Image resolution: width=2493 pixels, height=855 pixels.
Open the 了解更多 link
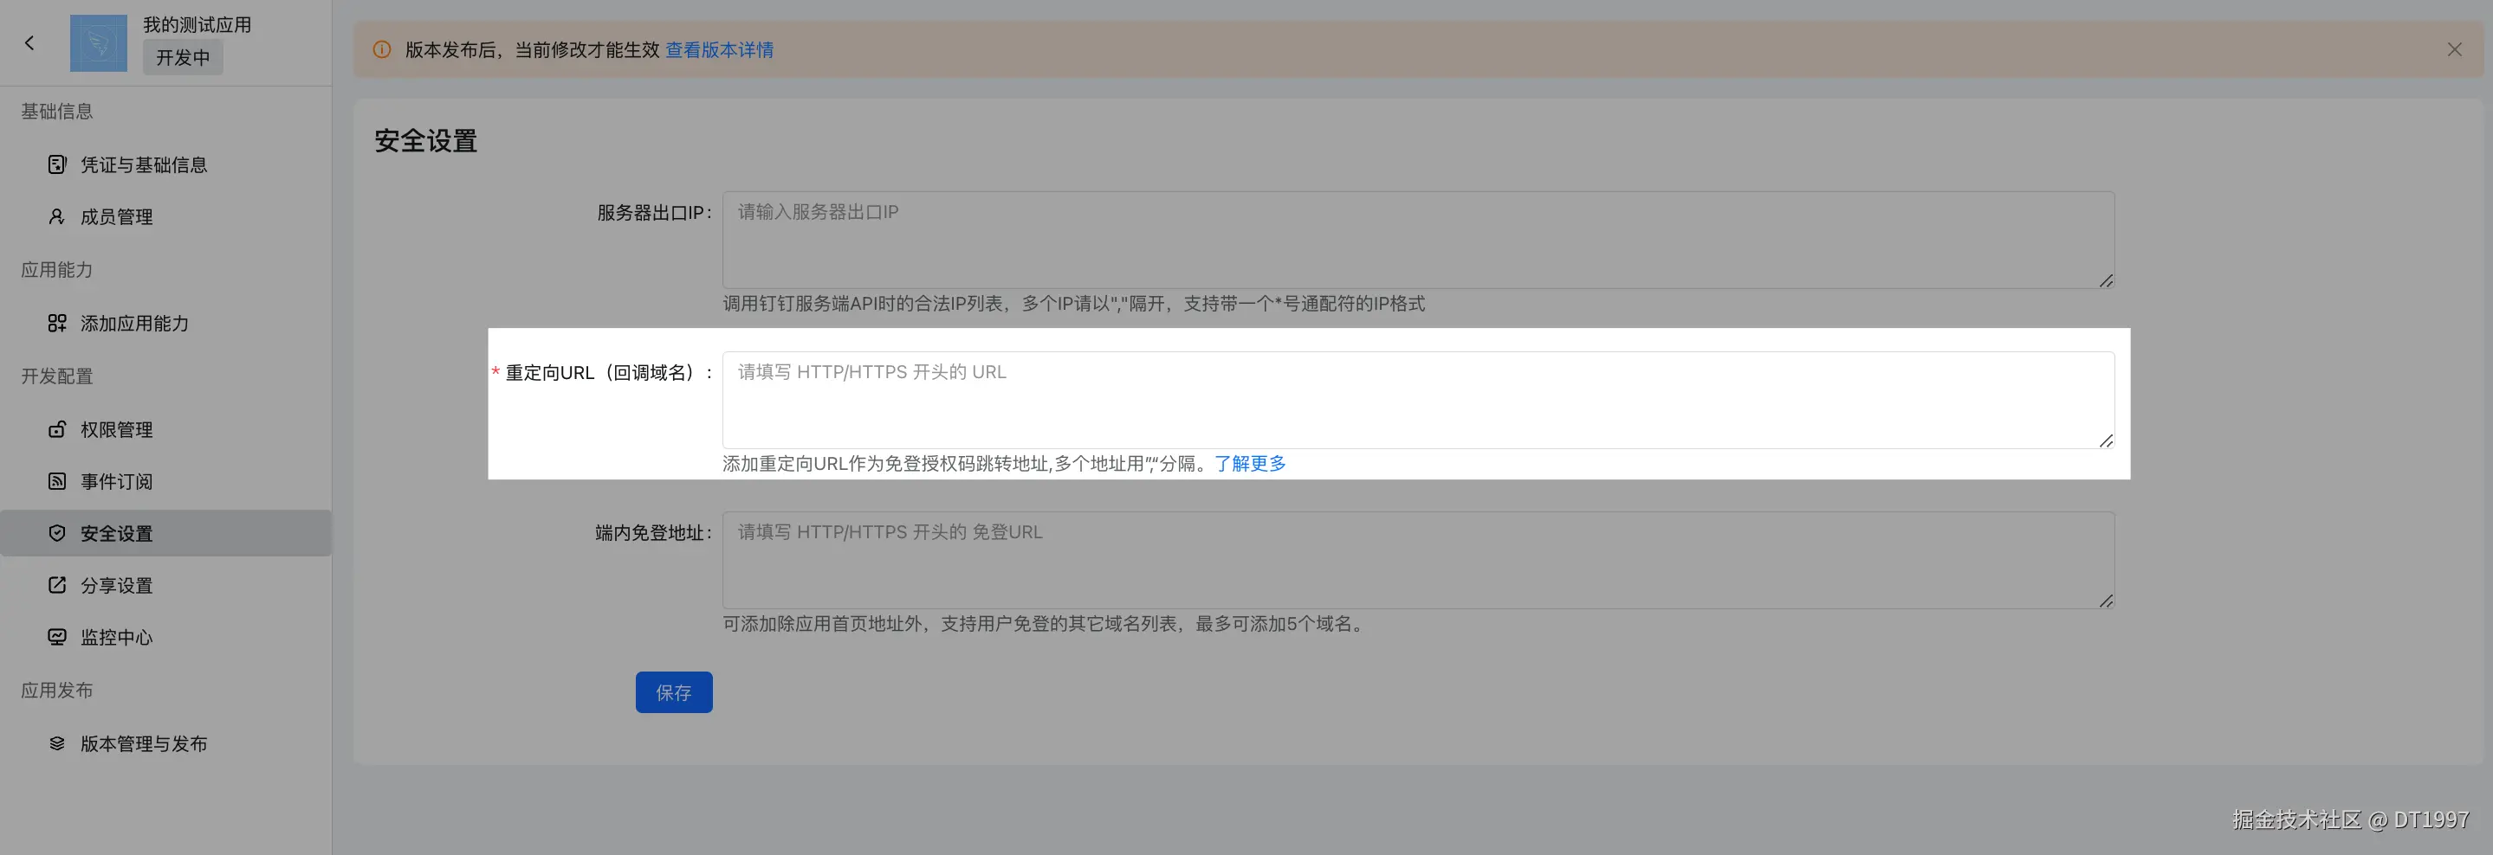tap(1250, 463)
